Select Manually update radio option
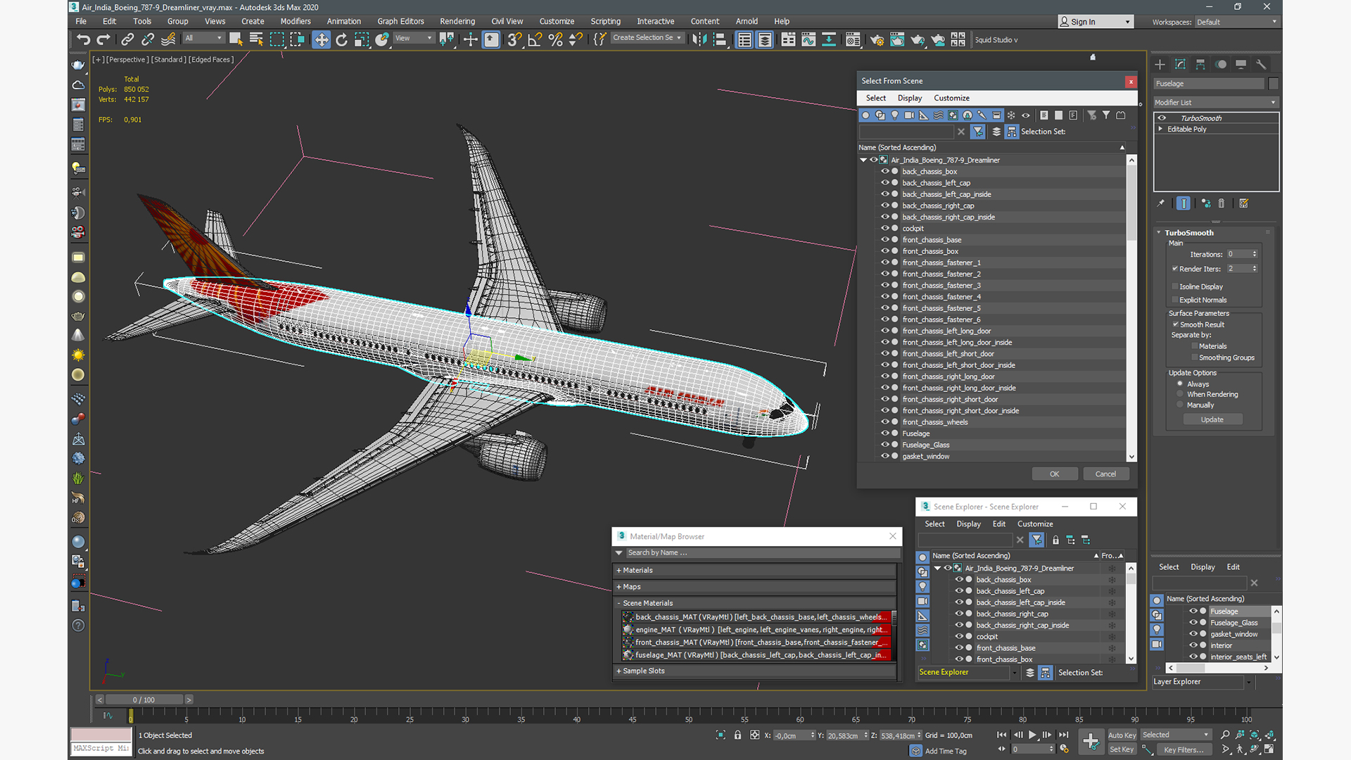The image size is (1351, 760). pos(1180,405)
